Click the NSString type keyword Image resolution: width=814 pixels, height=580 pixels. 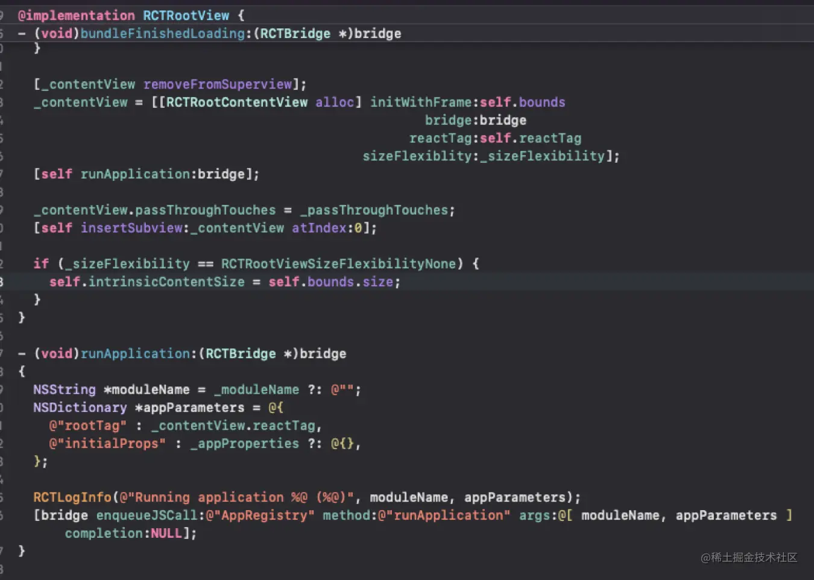65,390
